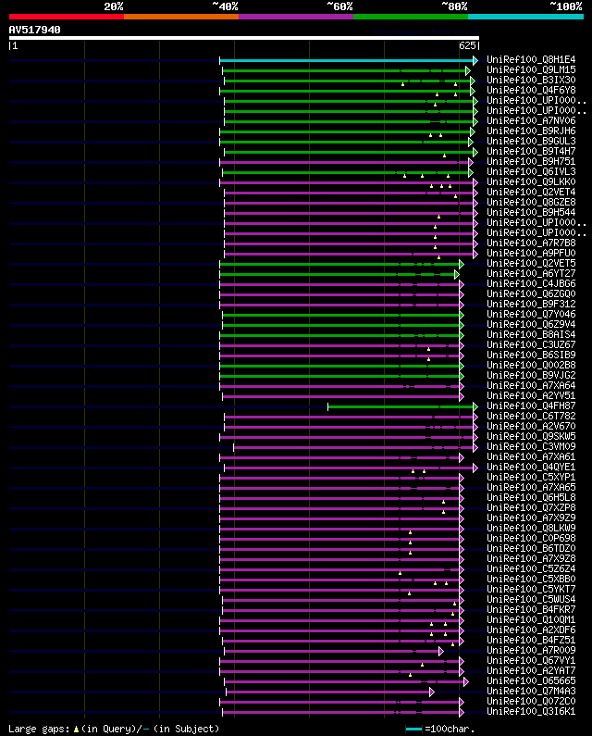Choose the UniRef100_C3UZ67 entry

point(531,345)
